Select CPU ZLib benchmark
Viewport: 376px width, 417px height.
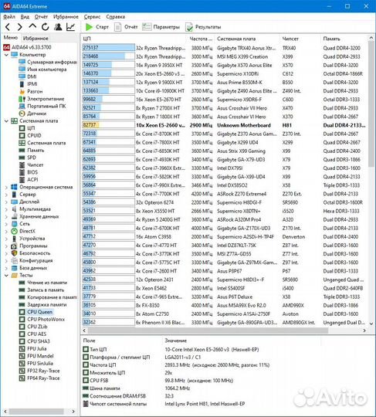click(x=33, y=327)
